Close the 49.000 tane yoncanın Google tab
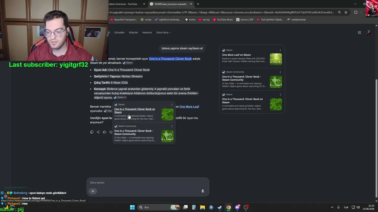378x212 pixels. (191, 4)
